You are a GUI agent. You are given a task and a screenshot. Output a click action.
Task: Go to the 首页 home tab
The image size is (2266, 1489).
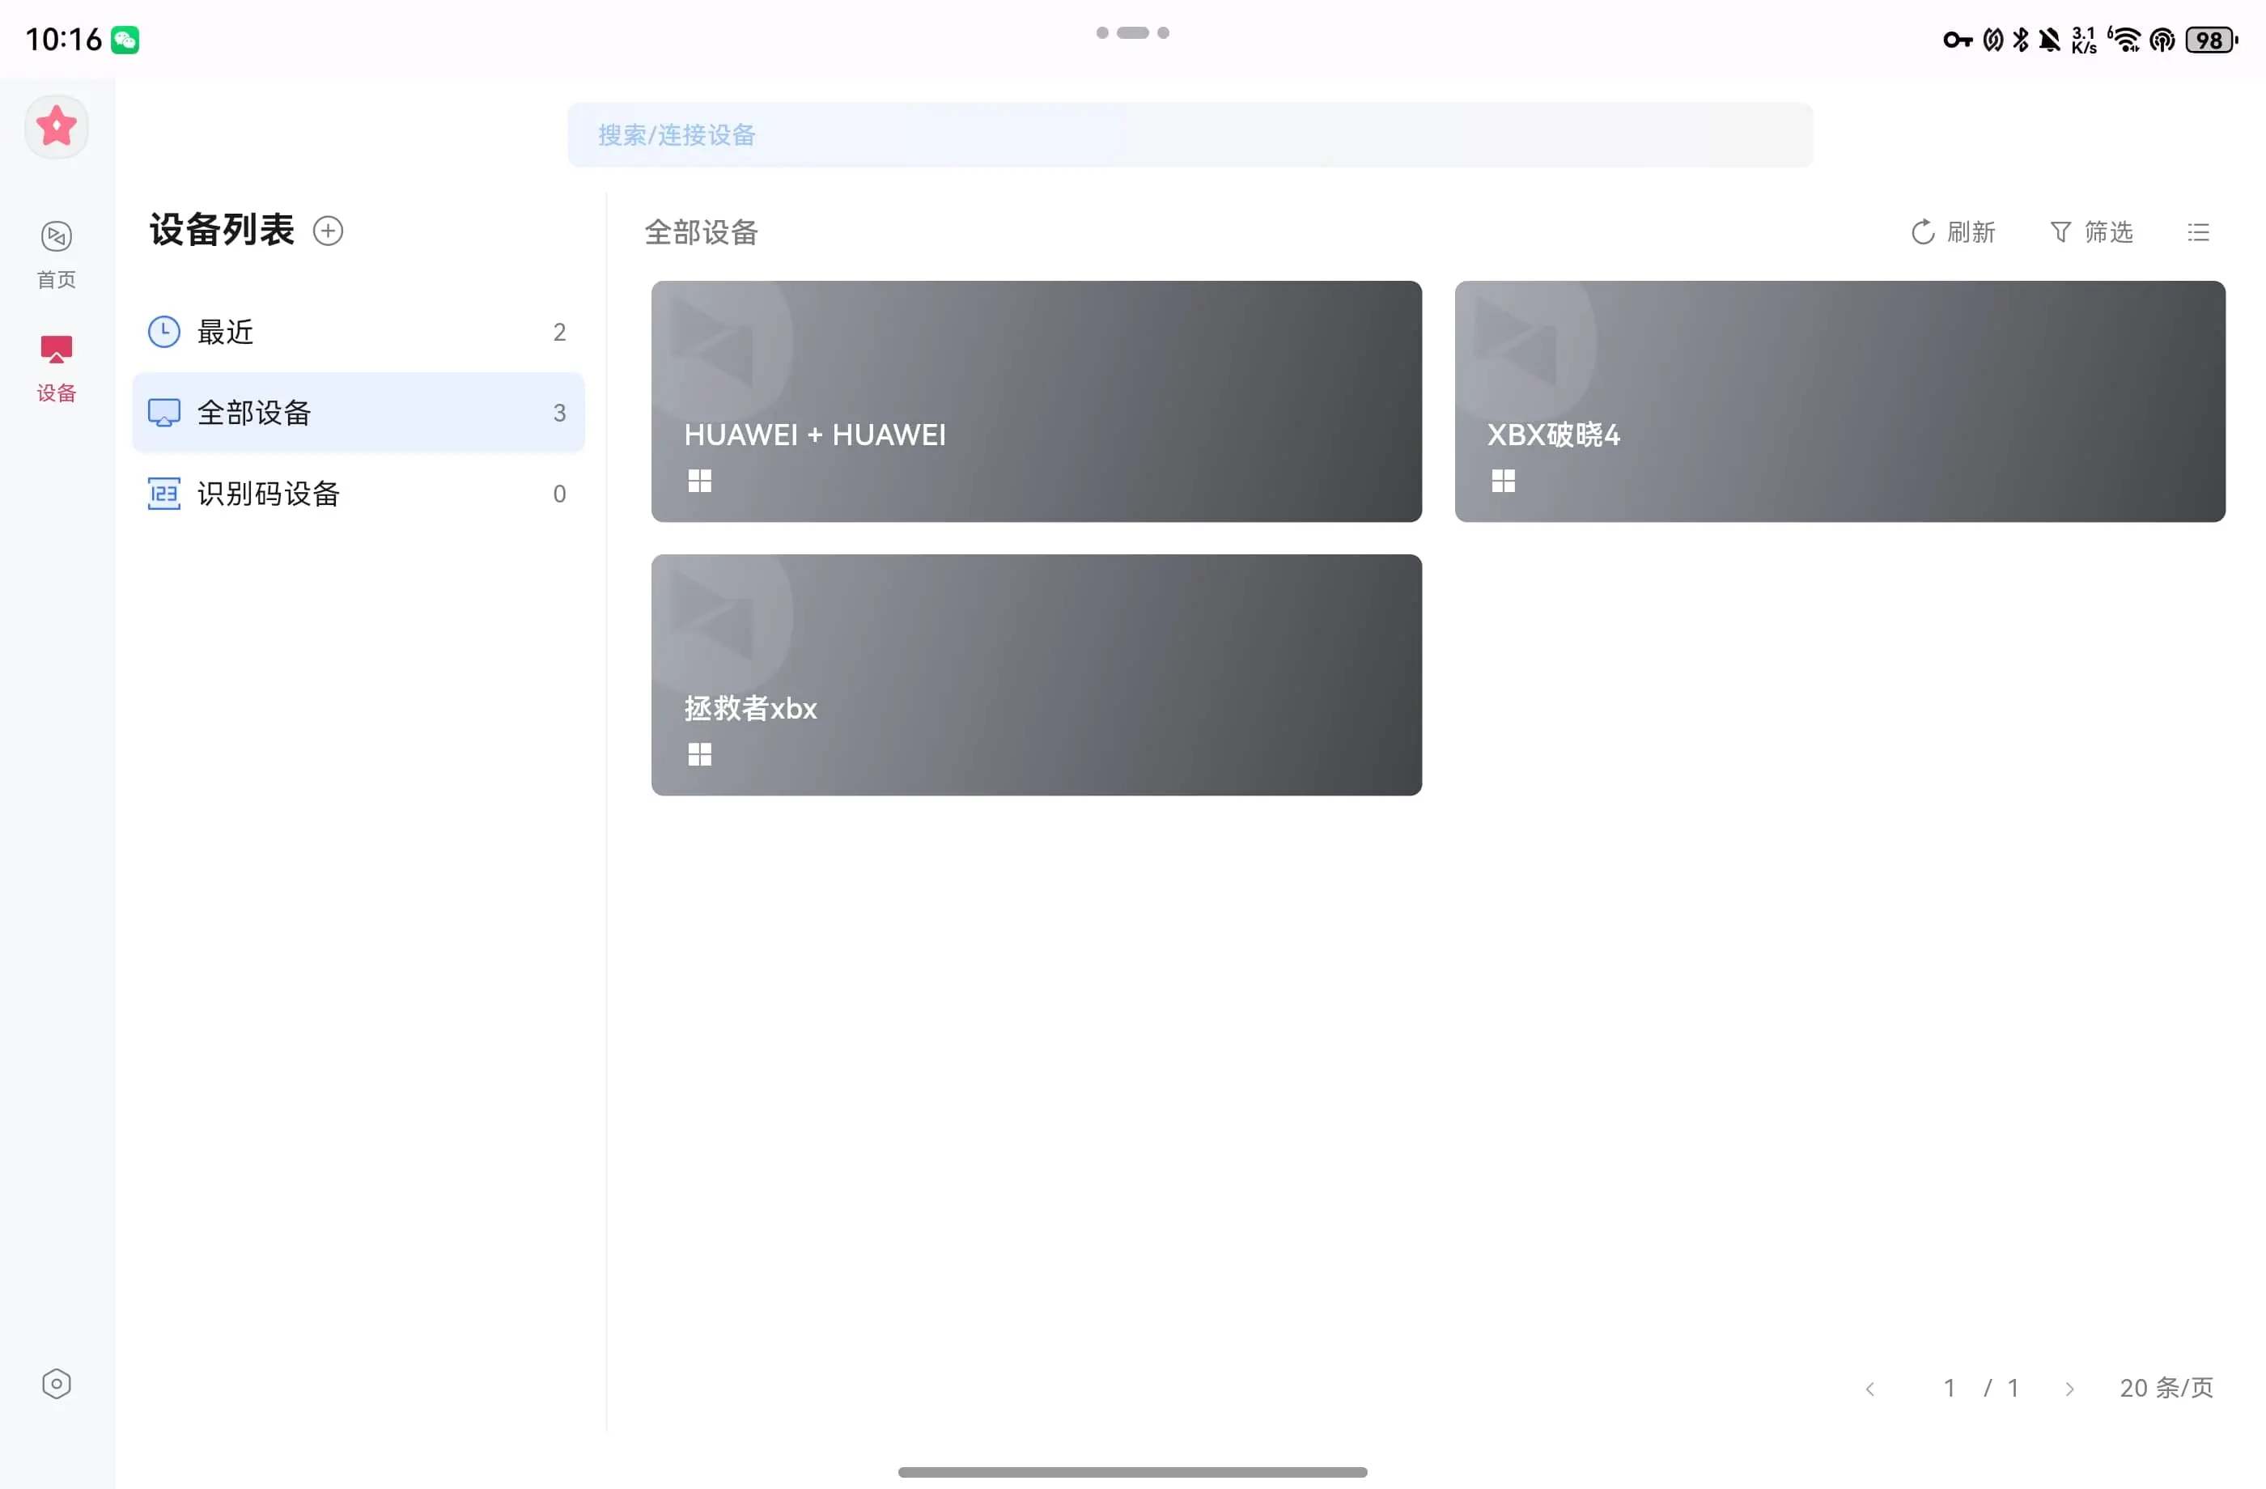[x=56, y=254]
